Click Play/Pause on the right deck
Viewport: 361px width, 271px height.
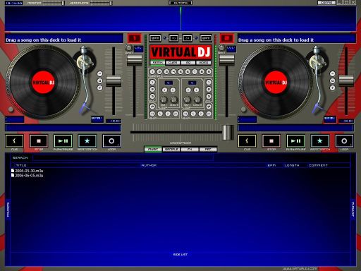[x=295, y=141]
